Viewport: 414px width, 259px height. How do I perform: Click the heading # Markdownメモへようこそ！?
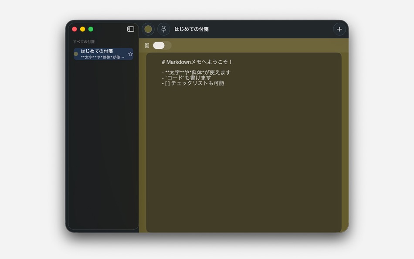(197, 62)
